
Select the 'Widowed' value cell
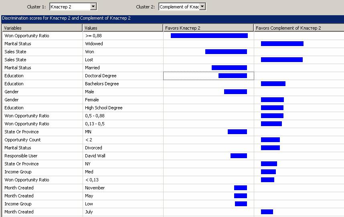123,44
